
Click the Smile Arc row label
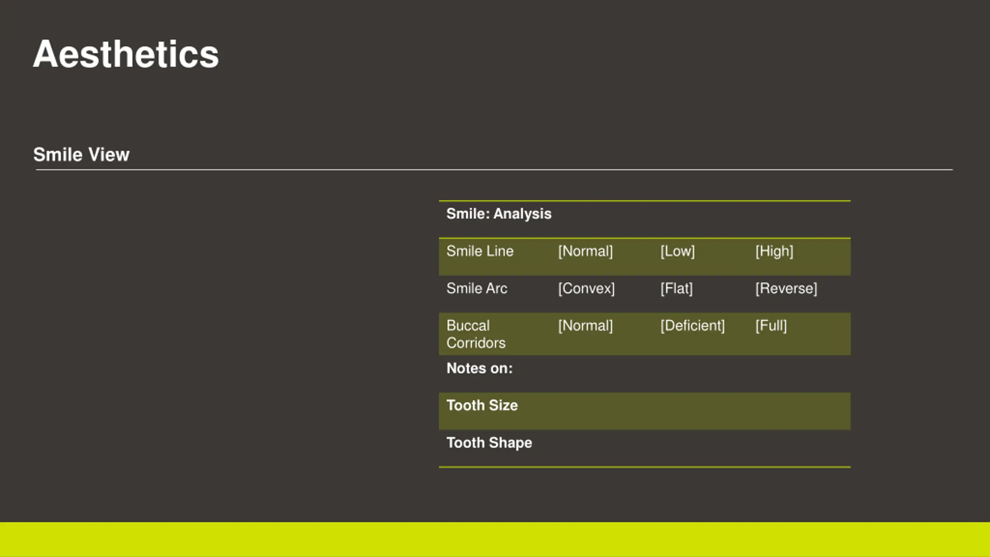477,289
